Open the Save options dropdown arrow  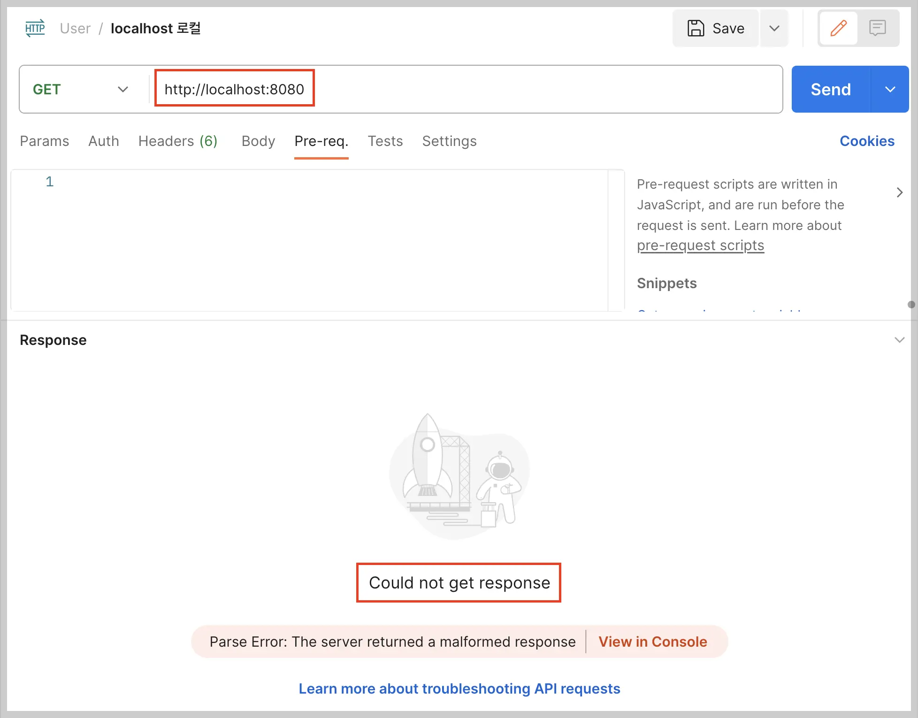(774, 28)
